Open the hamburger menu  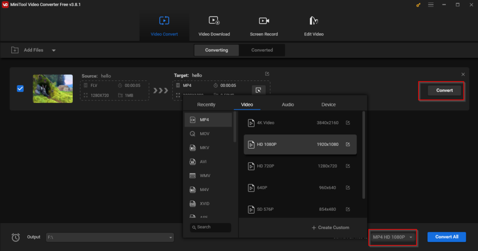pos(431,5)
